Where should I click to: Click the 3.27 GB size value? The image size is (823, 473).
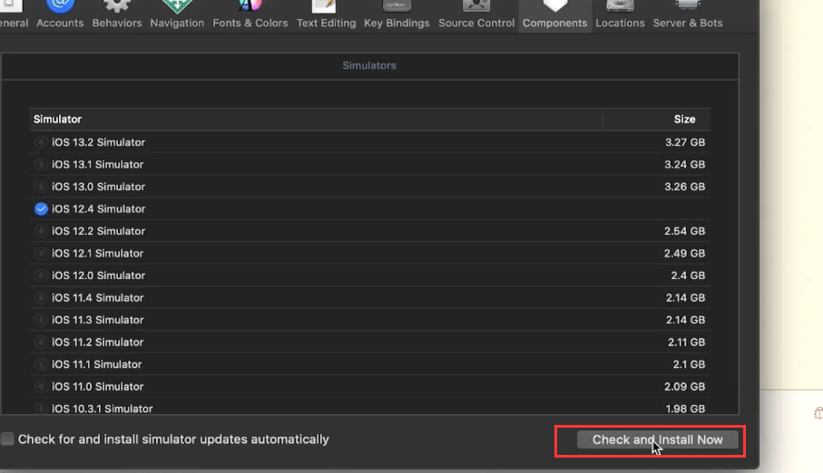[x=685, y=142]
